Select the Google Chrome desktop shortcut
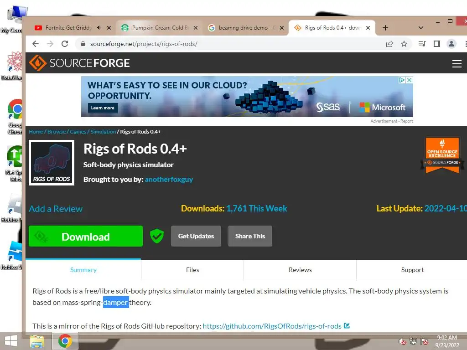 coord(14,117)
